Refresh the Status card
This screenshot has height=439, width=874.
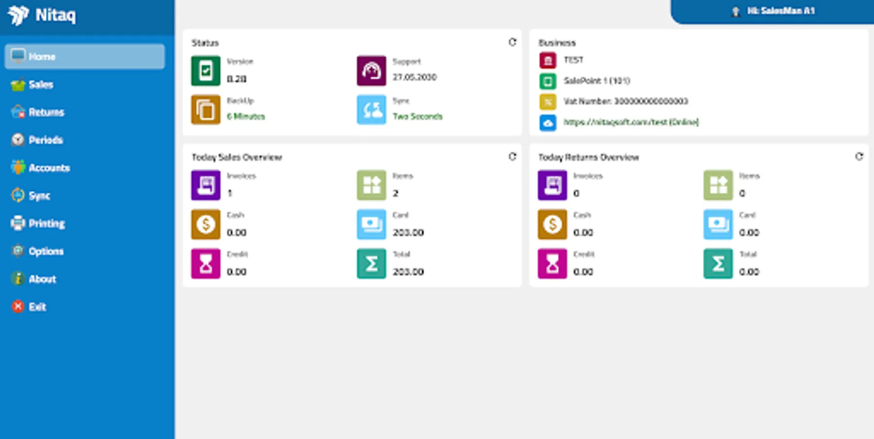512,42
